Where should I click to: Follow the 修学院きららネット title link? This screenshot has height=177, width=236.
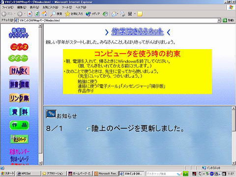tap(138, 31)
